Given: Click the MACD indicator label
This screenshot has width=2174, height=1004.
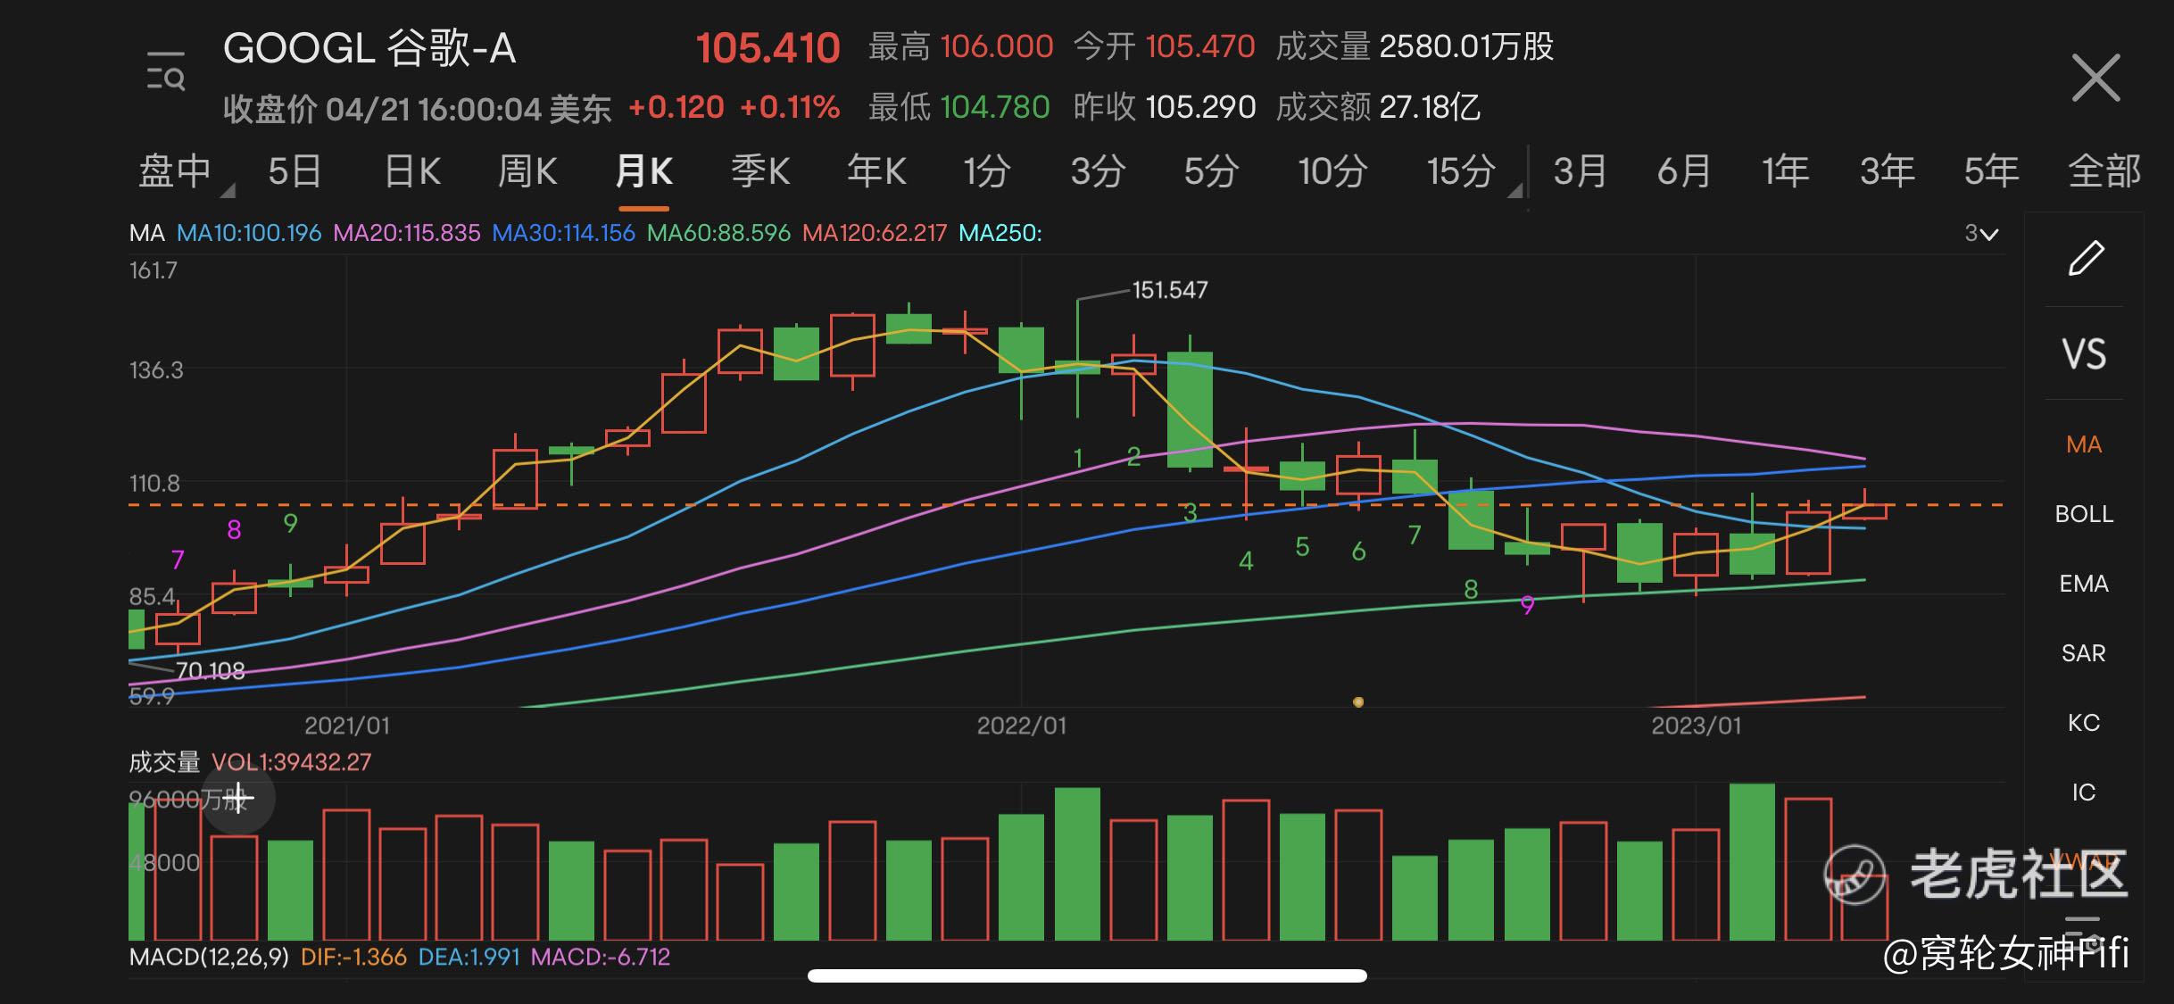Looking at the screenshot, I should tap(209, 958).
